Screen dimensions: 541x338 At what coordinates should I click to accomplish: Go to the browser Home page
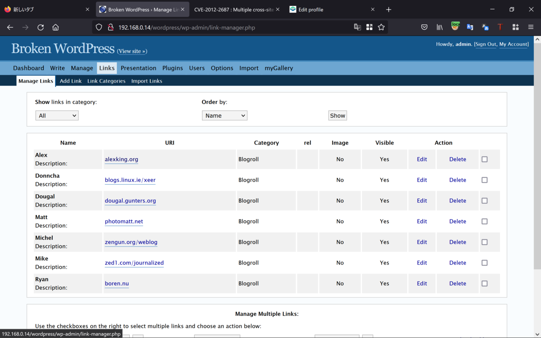click(55, 27)
